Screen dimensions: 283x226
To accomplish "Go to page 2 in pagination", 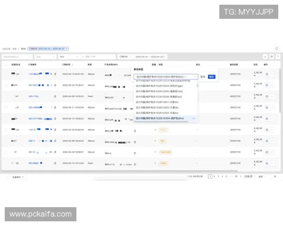I will click(214, 176).
